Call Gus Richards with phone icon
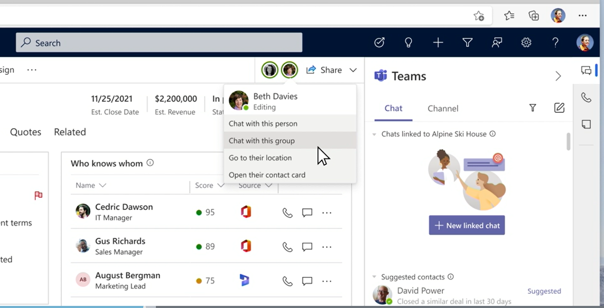Screen dimensions: 604x308 (x=287, y=247)
